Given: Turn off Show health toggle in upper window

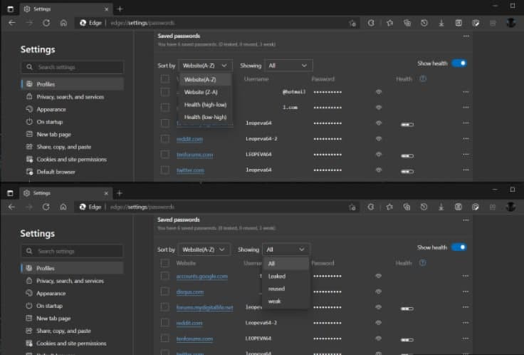Looking at the screenshot, I should pyautogui.click(x=459, y=63).
